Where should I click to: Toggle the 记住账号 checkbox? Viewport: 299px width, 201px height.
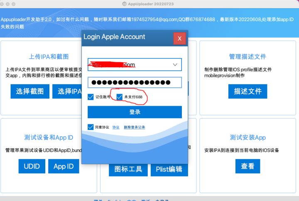click(91, 97)
